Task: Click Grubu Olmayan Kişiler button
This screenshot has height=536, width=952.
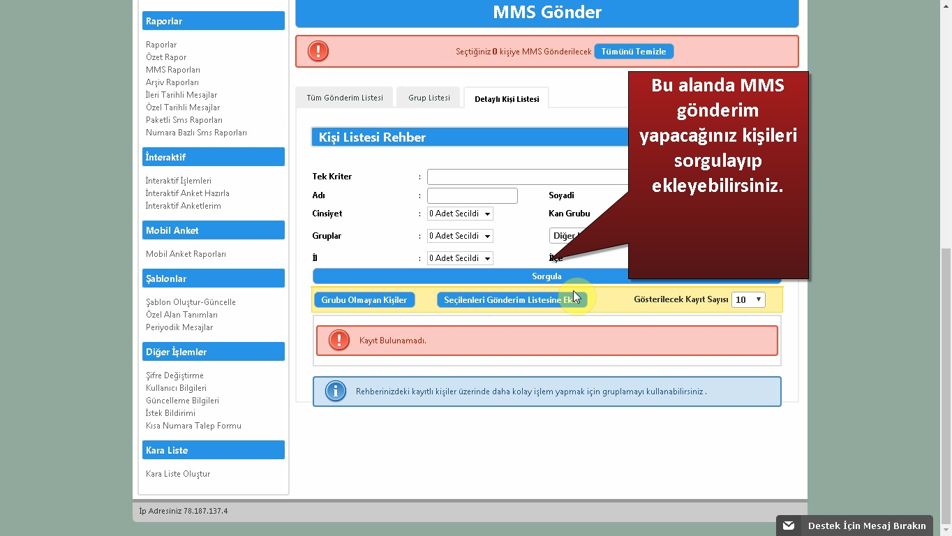Action: [x=364, y=299]
